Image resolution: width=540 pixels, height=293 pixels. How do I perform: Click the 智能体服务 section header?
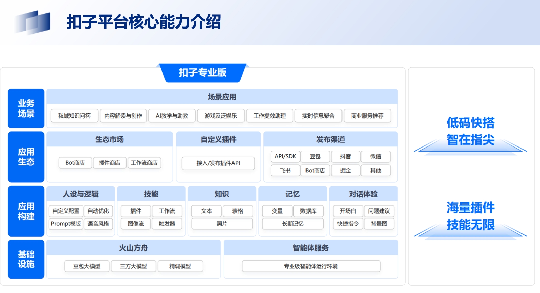[x=311, y=248]
